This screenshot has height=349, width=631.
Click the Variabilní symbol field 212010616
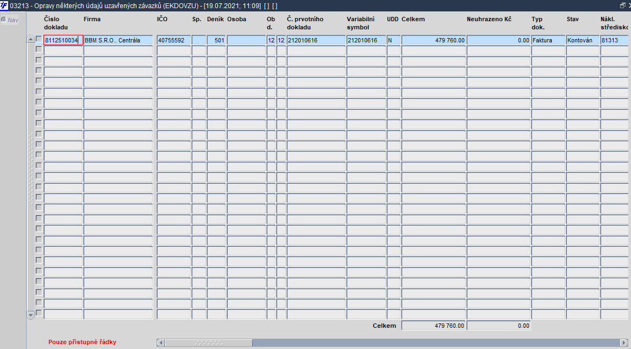tap(366, 40)
